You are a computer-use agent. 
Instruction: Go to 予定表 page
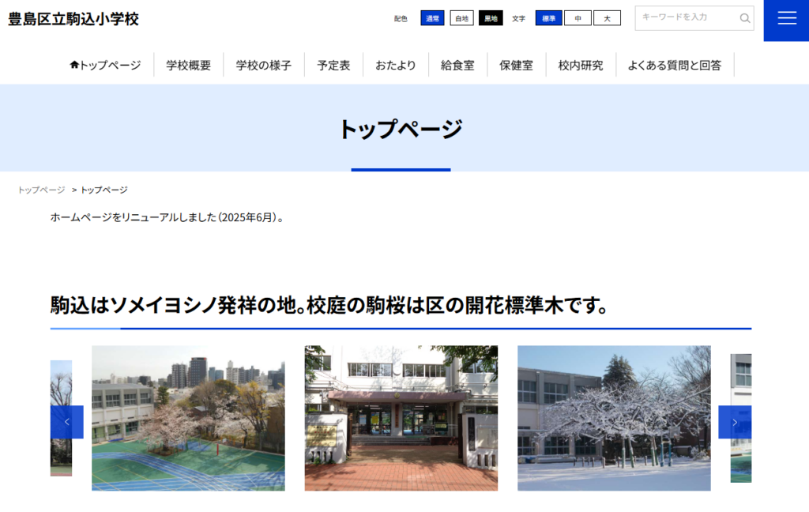pos(333,66)
